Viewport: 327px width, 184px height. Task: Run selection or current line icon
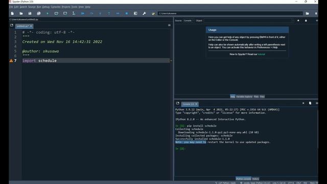74,13
